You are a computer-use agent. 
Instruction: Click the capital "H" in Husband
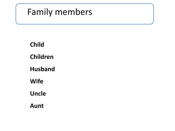(x=32, y=69)
